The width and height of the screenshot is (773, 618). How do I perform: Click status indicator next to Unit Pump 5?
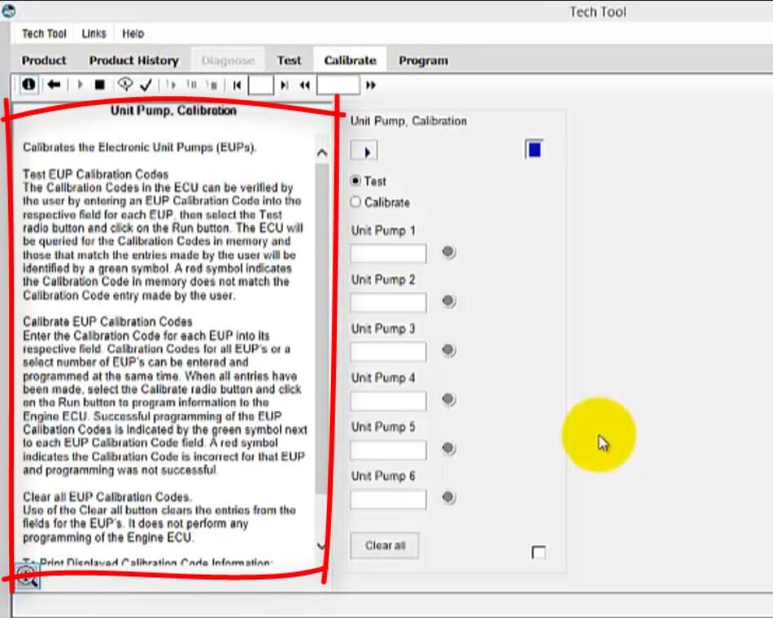448,448
